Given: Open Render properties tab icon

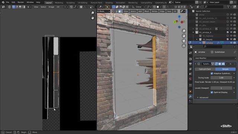Looking at the screenshot, I should tap(190, 59).
